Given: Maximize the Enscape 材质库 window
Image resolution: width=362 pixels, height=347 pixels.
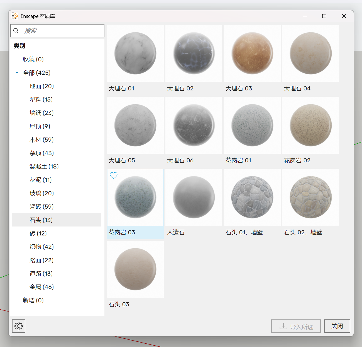Looking at the screenshot, I should pos(324,16).
